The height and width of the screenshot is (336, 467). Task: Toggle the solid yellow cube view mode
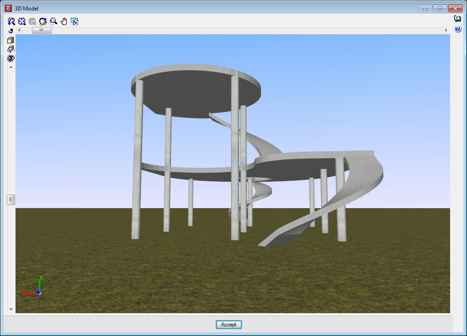[11, 40]
